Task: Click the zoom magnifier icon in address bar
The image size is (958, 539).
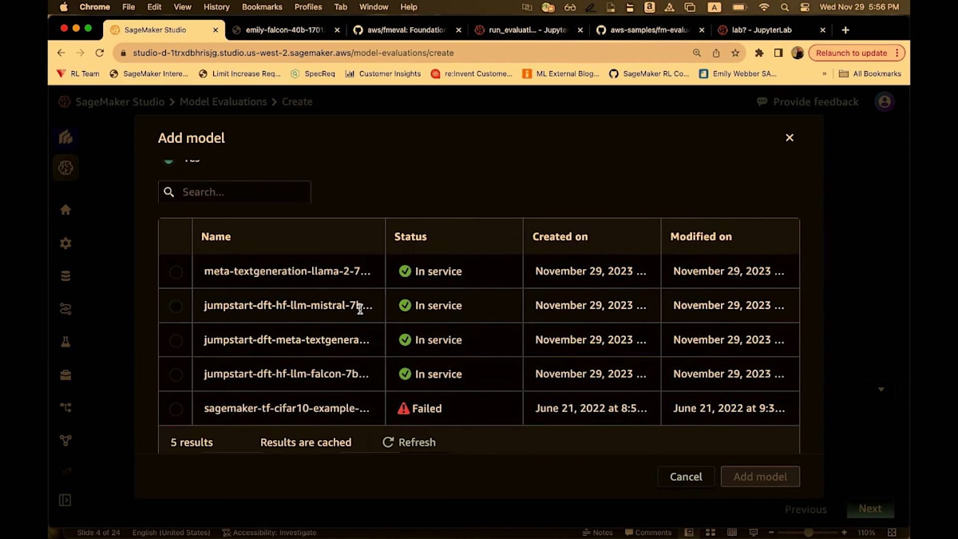Action: (x=697, y=53)
